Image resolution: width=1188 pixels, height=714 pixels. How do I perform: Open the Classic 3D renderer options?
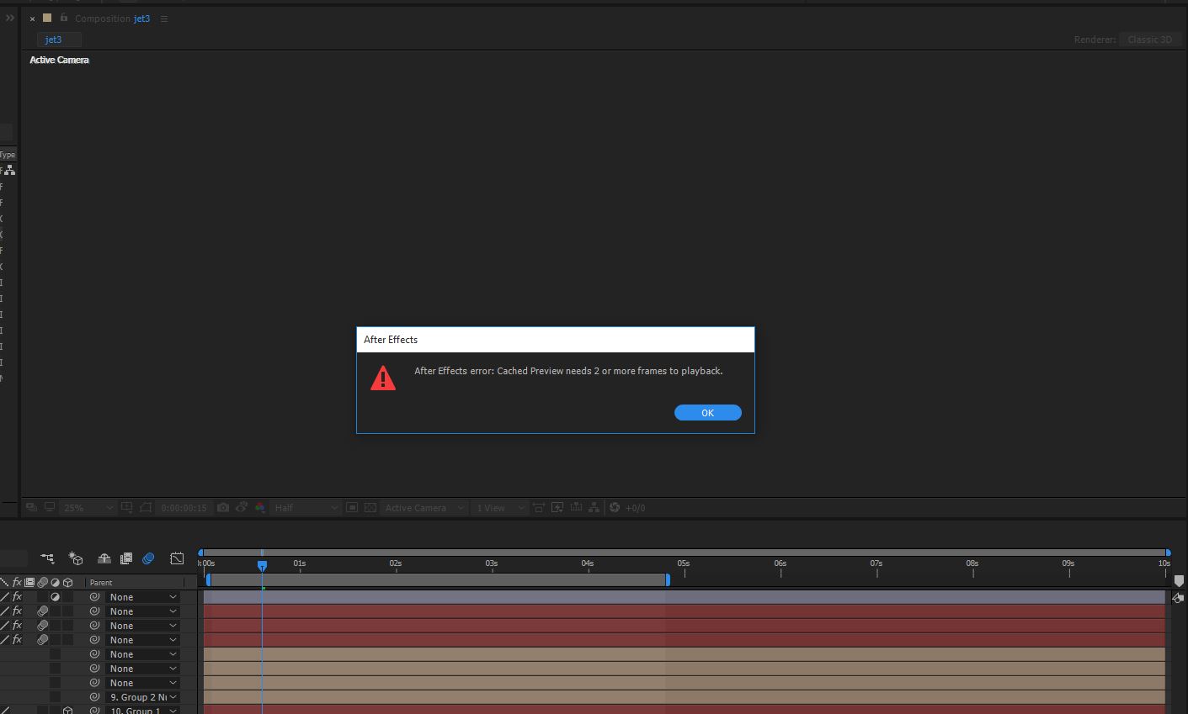click(x=1149, y=40)
